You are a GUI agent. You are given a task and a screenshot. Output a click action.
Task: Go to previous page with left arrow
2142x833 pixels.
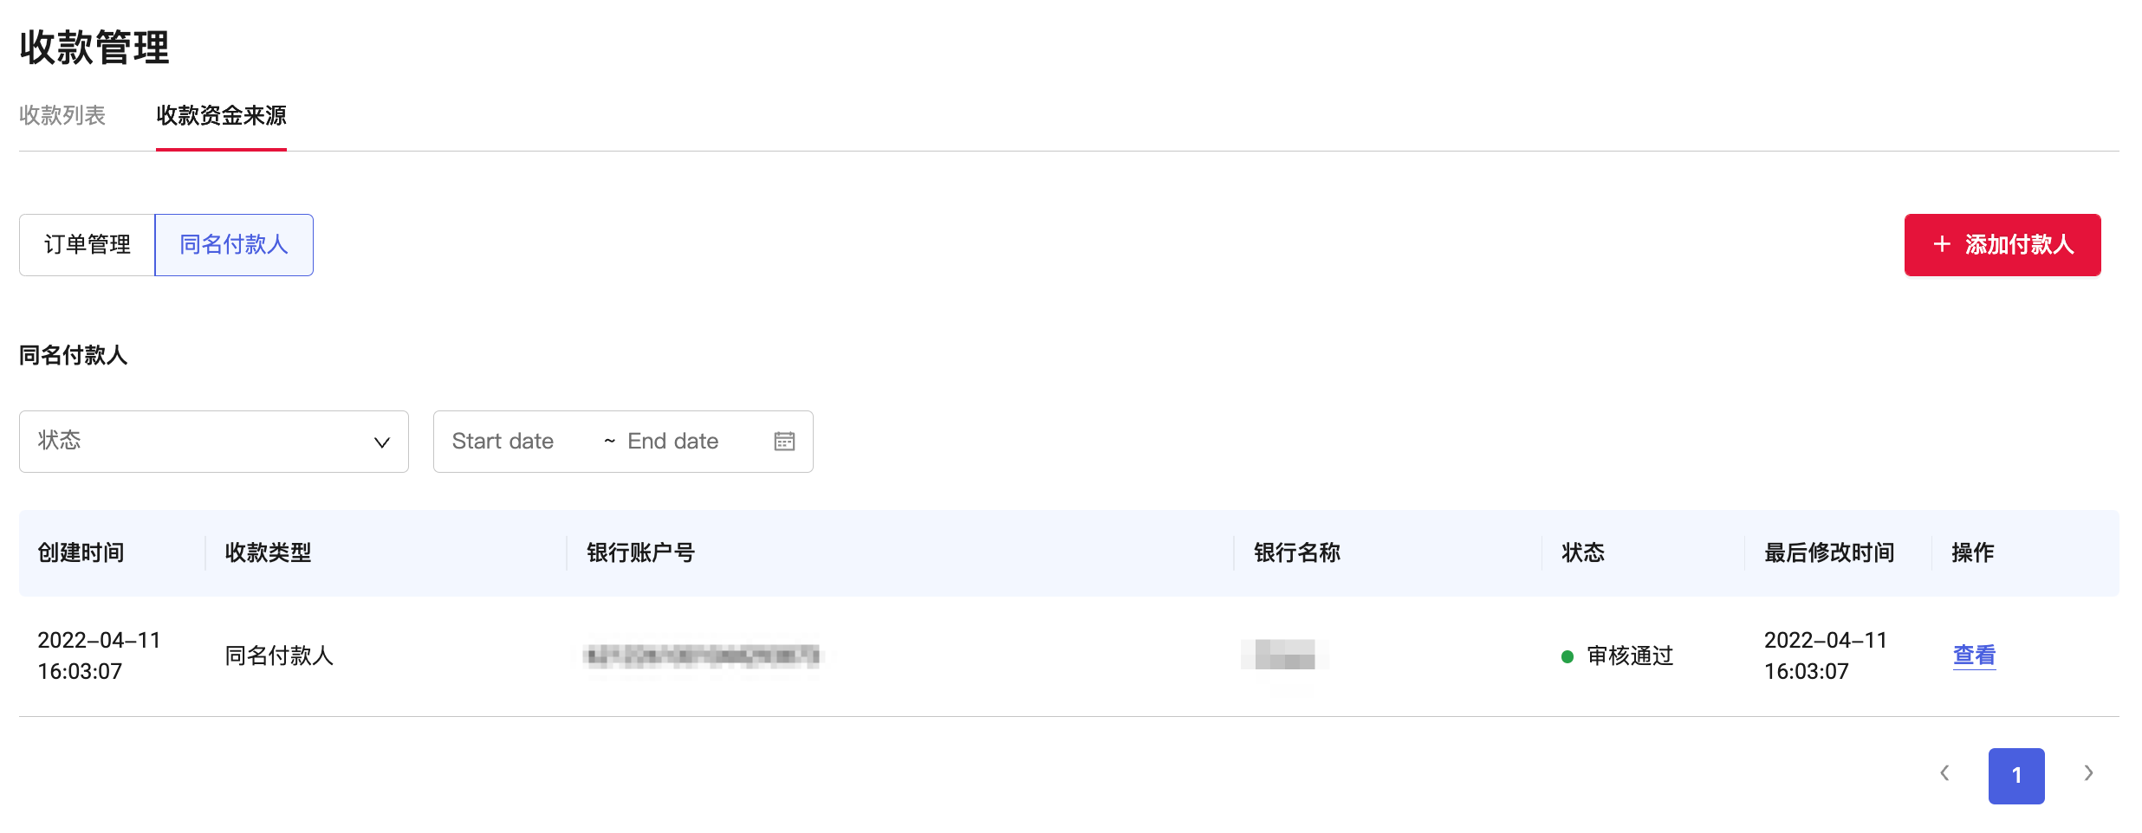pos(1944,774)
